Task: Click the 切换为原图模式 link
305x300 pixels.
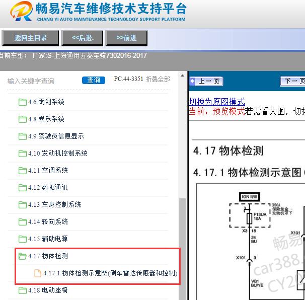Action: click(217, 102)
